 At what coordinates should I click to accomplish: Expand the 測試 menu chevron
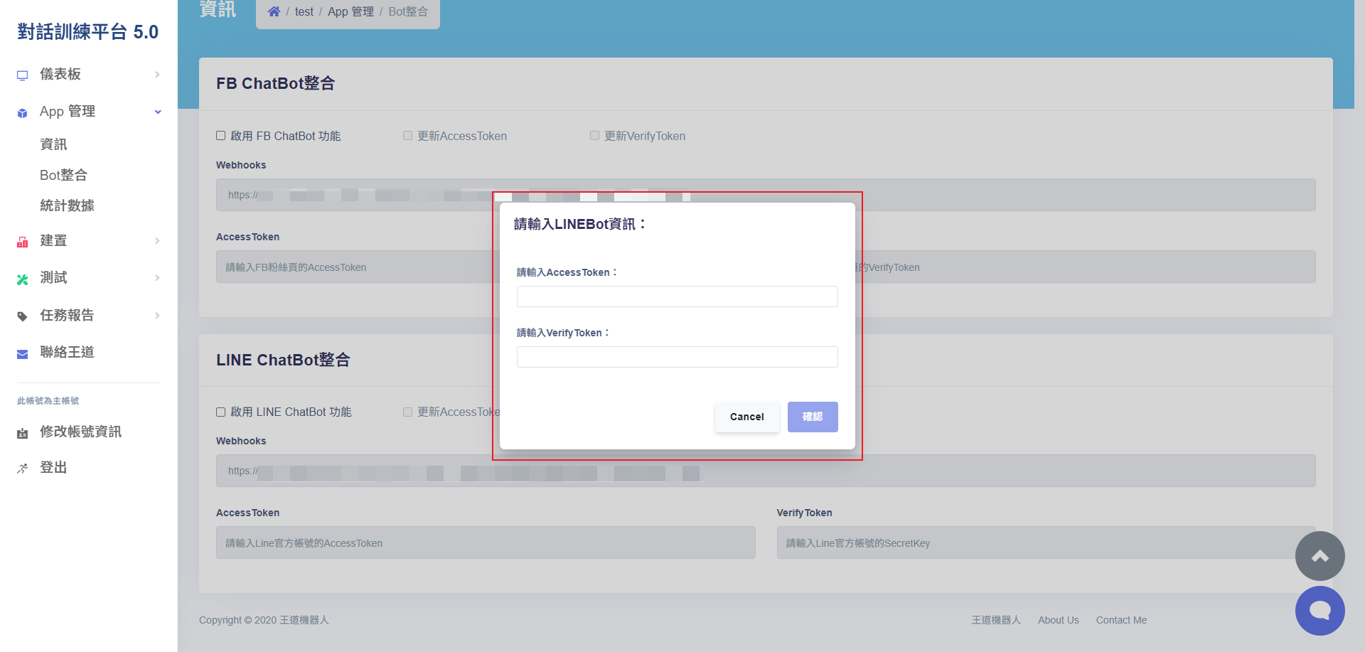(157, 278)
